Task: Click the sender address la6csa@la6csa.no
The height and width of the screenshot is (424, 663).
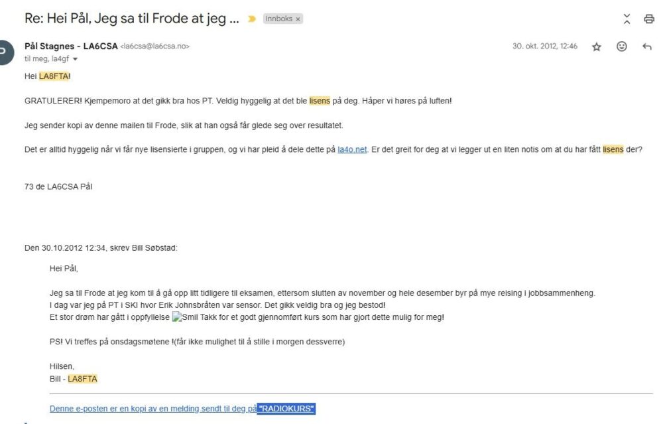Action: coord(155,46)
